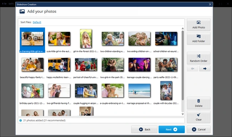Open the File menu in the main window
232x137 pixels.
point(4,4)
